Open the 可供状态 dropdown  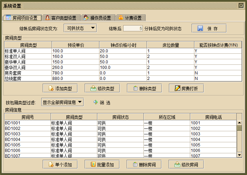80,28
